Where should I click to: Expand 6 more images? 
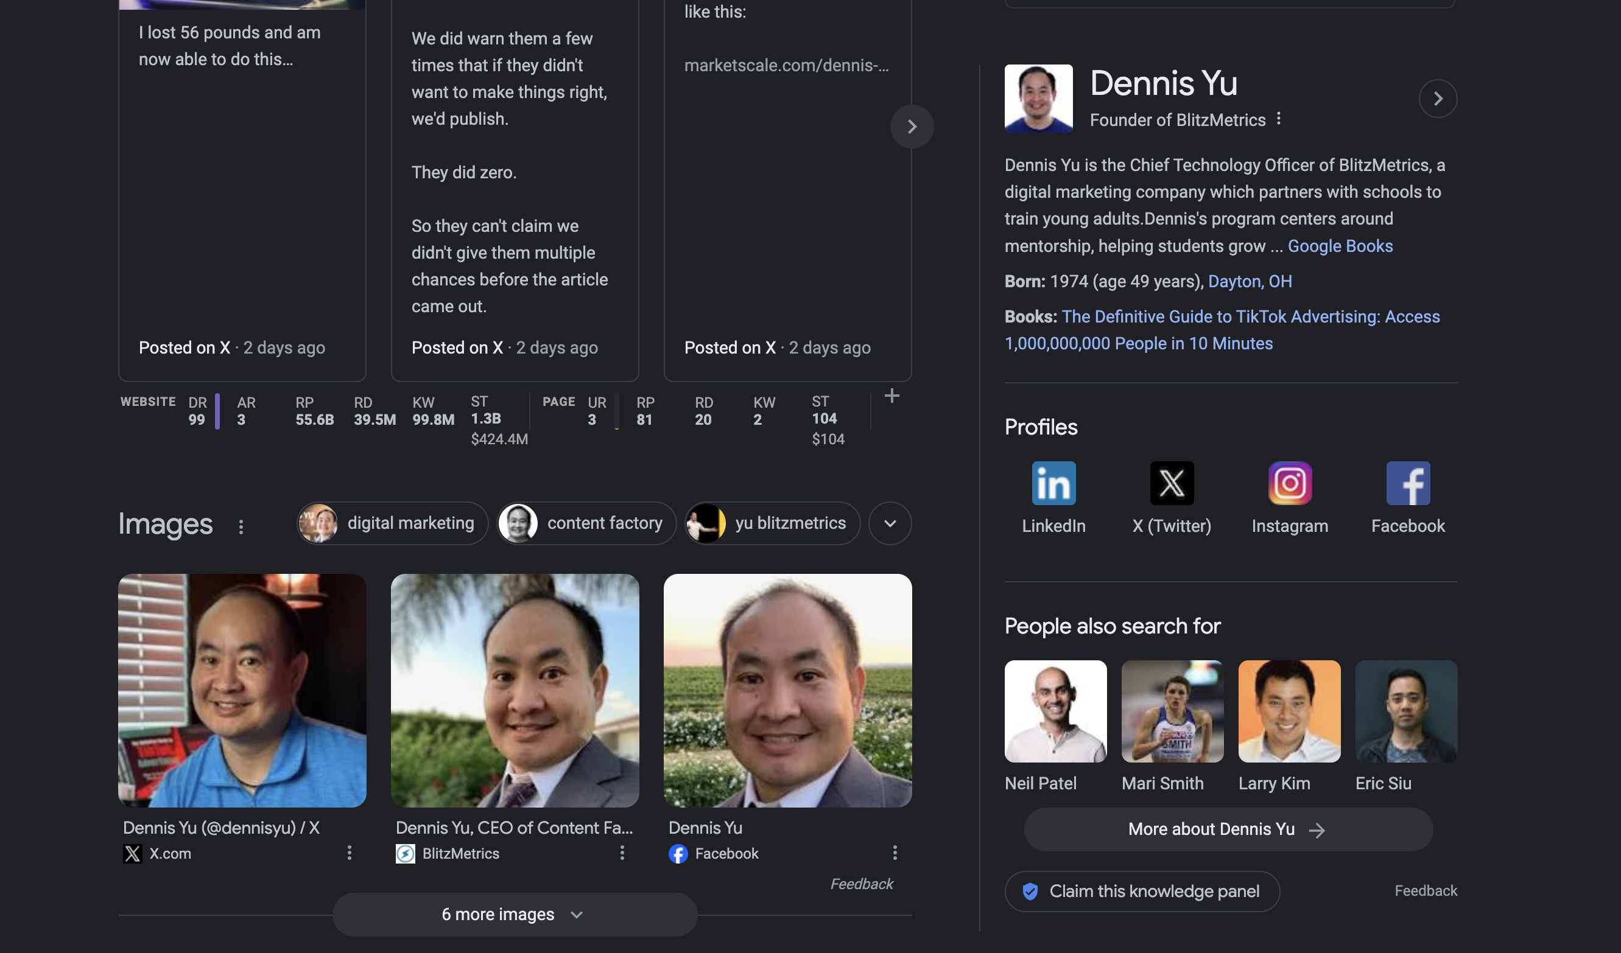tap(515, 914)
